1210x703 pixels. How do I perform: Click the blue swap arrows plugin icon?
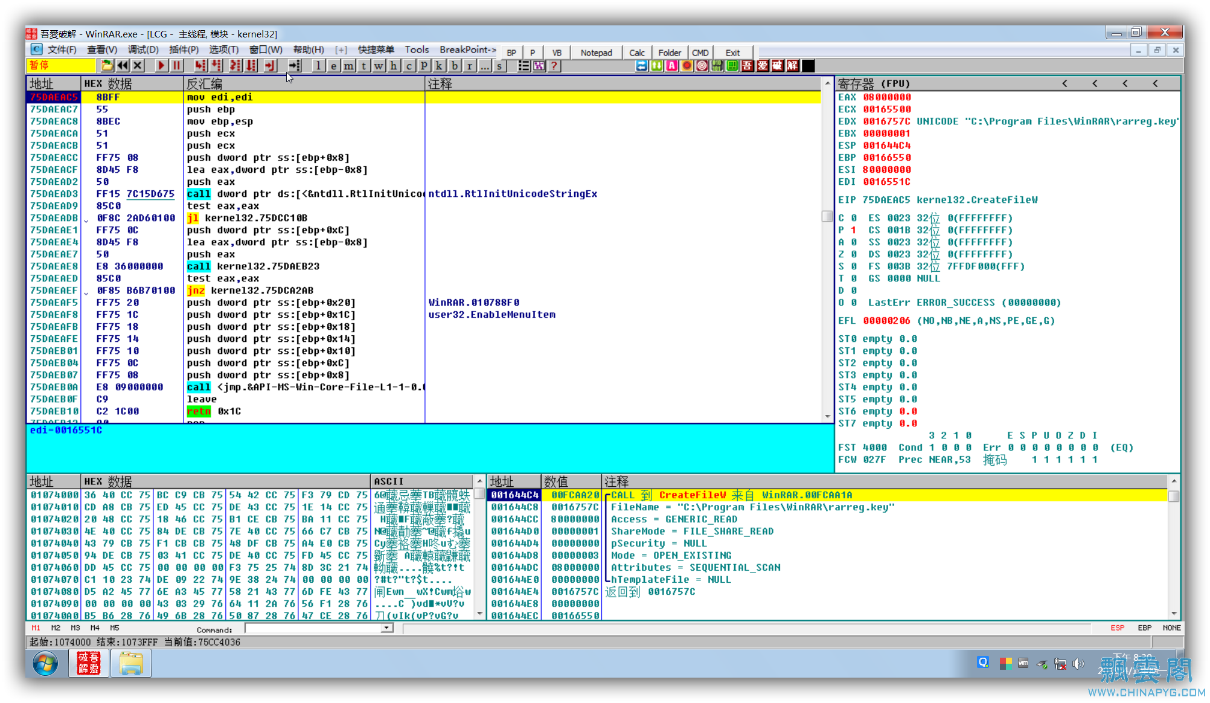[641, 66]
